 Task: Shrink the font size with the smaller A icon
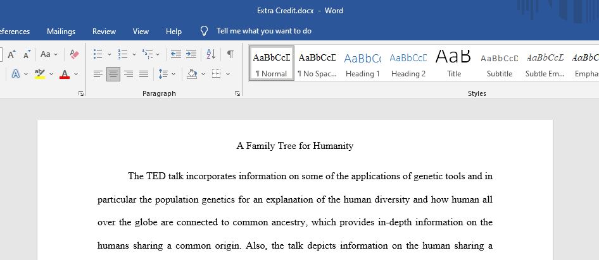(27, 54)
